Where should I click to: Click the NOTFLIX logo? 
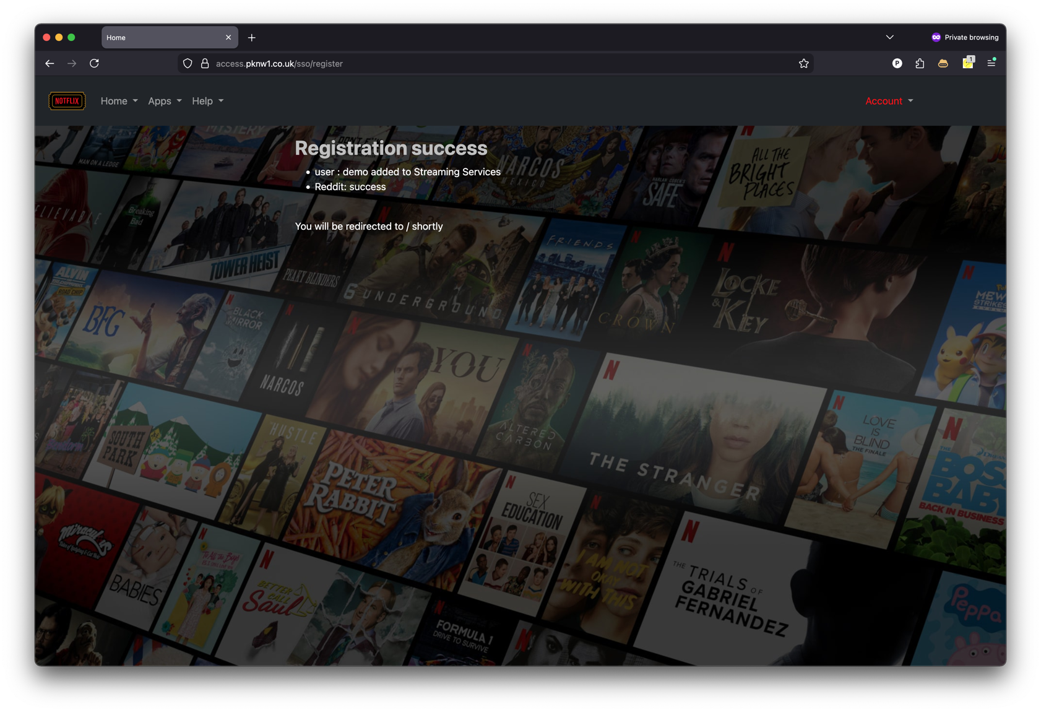pyautogui.click(x=67, y=101)
